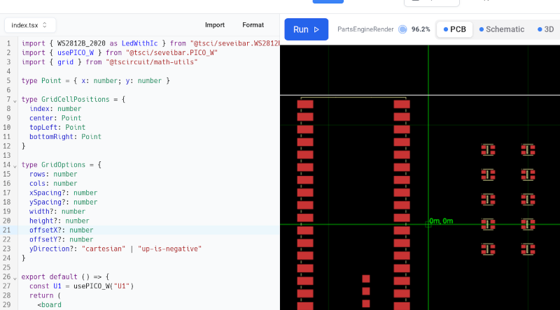The width and height of the screenshot is (560, 310).
Task: Collapse the GridOptions type fold arrow
Action: point(15,165)
